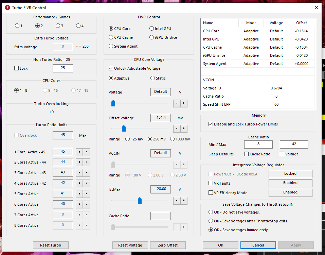Choose the Static voltage mode
The width and height of the screenshot is (325, 255).
click(152, 78)
